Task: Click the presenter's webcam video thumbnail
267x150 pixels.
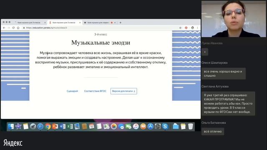Action: pos(234,19)
